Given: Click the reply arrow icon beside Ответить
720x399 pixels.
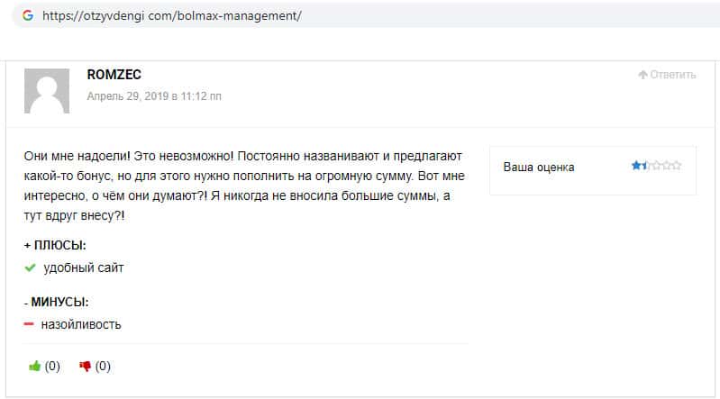Looking at the screenshot, I should coord(643,75).
